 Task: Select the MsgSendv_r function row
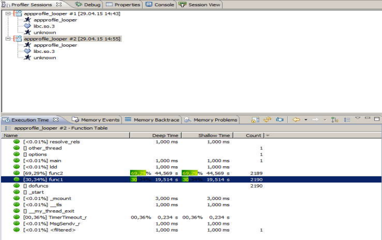coord(191,224)
